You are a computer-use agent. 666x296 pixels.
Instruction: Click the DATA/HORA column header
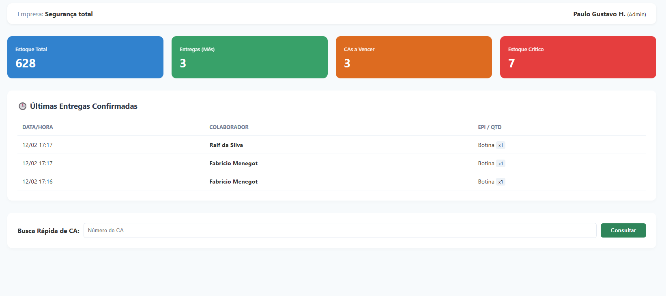tap(38, 127)
